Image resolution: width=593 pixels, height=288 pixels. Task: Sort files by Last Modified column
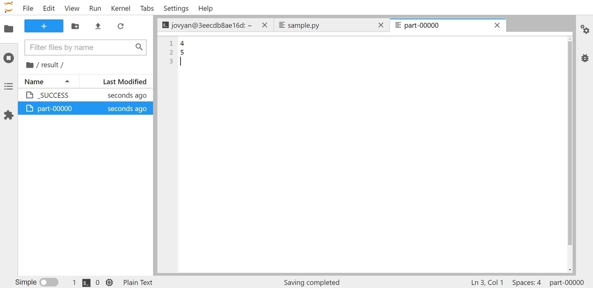116,81
